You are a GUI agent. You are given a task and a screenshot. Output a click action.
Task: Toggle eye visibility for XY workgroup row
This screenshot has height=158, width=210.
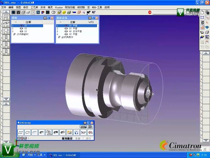tap(21, 31)
